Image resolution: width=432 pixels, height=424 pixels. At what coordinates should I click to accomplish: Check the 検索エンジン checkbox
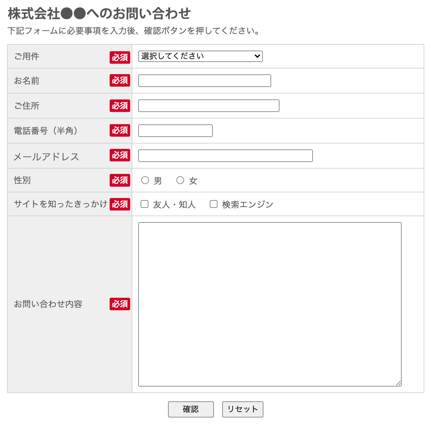[x=214, y=204]
